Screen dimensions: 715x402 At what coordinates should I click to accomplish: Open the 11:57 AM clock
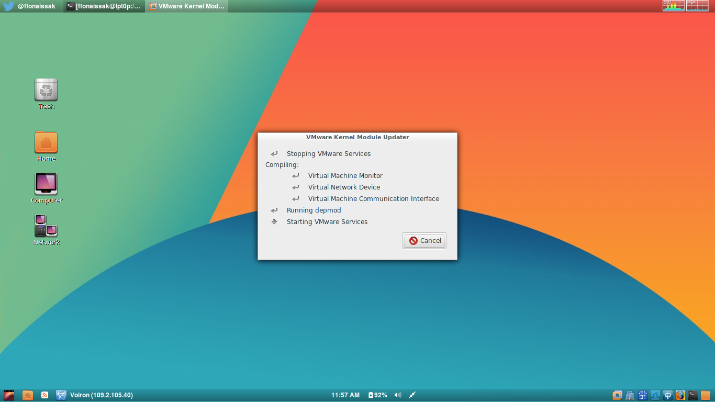[345, 395]
